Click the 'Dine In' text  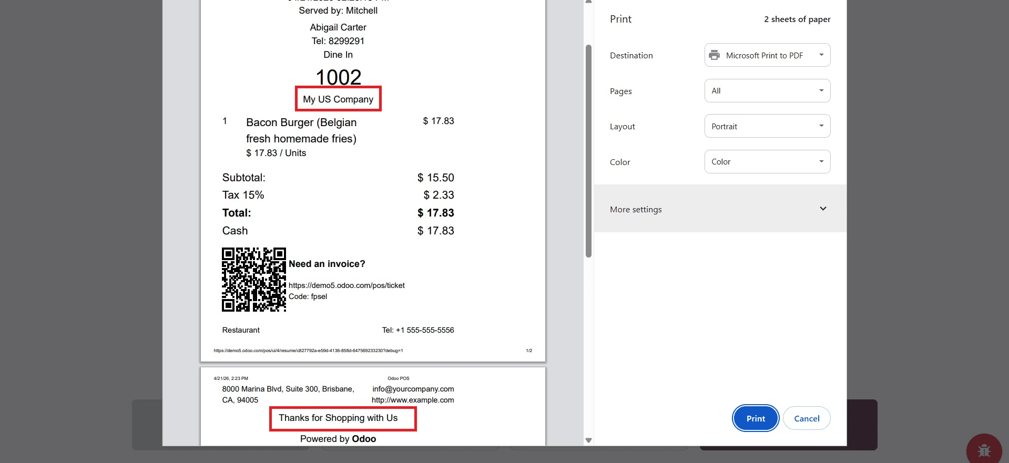338,55
